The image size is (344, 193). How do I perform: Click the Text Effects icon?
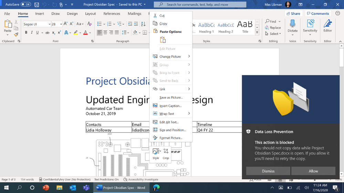coord(66,33)
